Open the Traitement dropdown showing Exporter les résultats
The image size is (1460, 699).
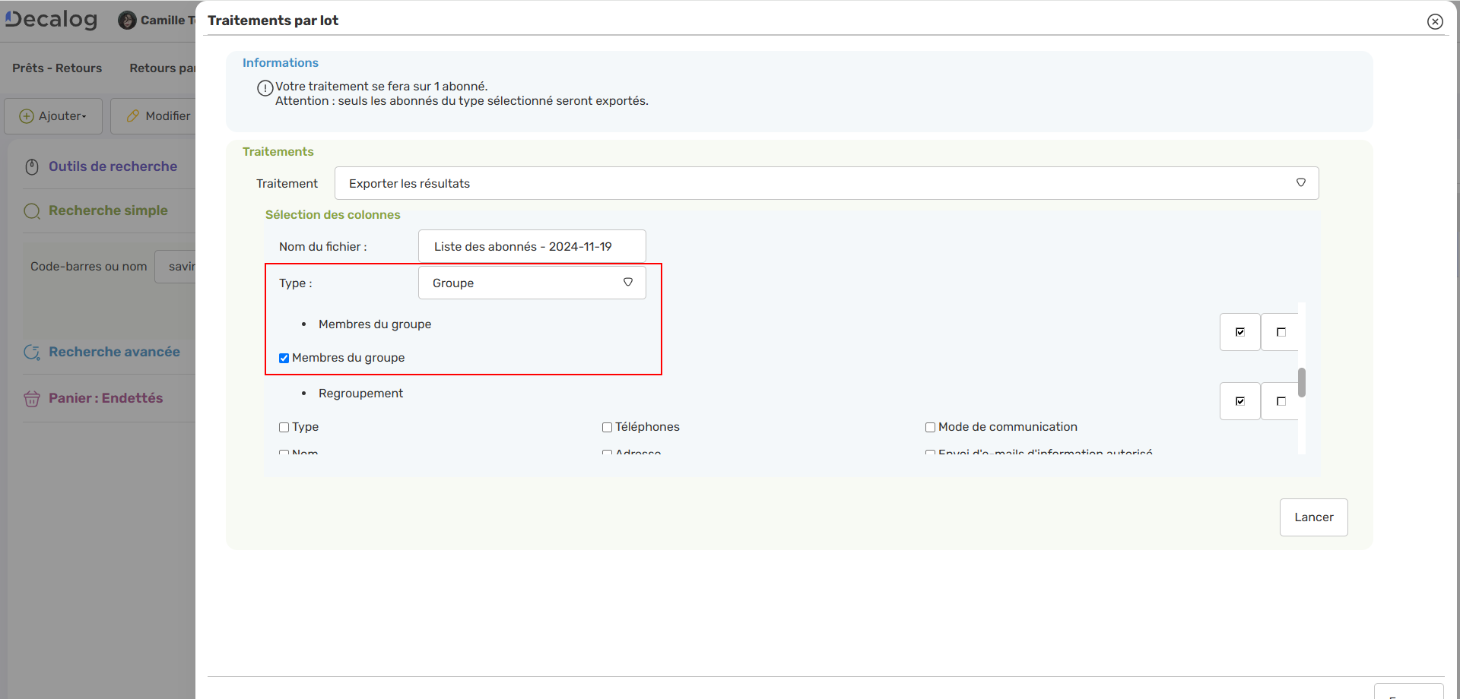[826, 183]
